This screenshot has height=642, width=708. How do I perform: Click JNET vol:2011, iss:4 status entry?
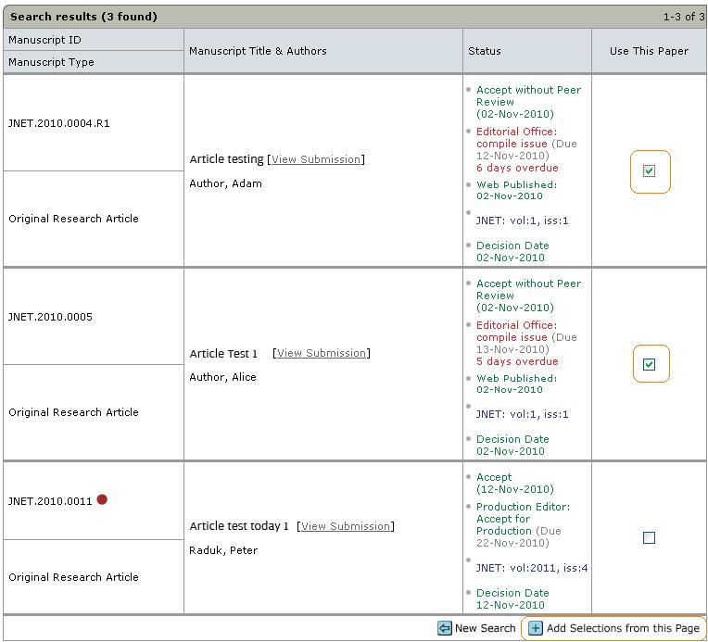click(532, 568)
